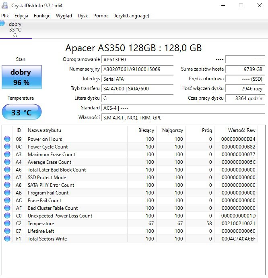Select the Maximum Erase Count row name

52,155
